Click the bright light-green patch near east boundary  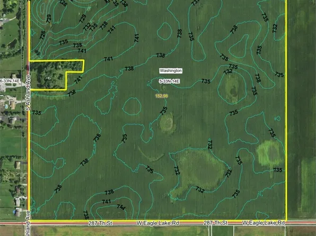(269, 152)
